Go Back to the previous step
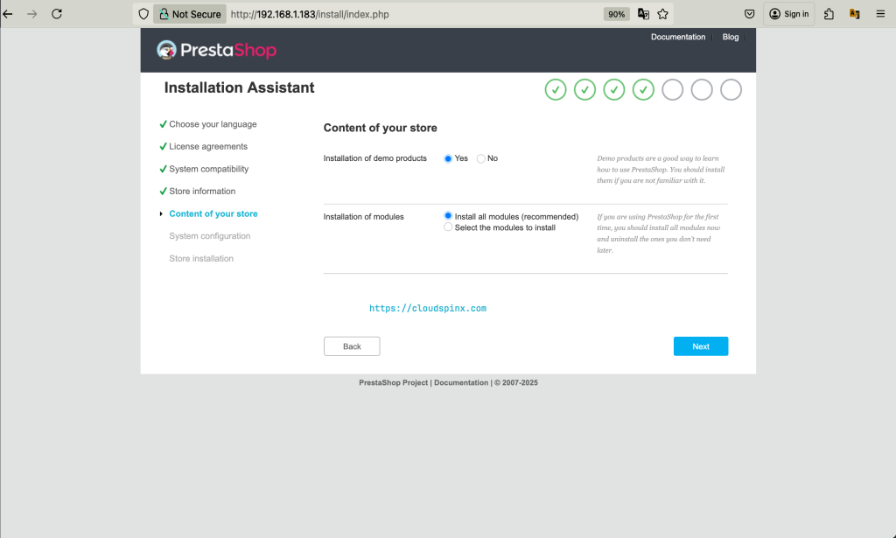 point(352,346)
